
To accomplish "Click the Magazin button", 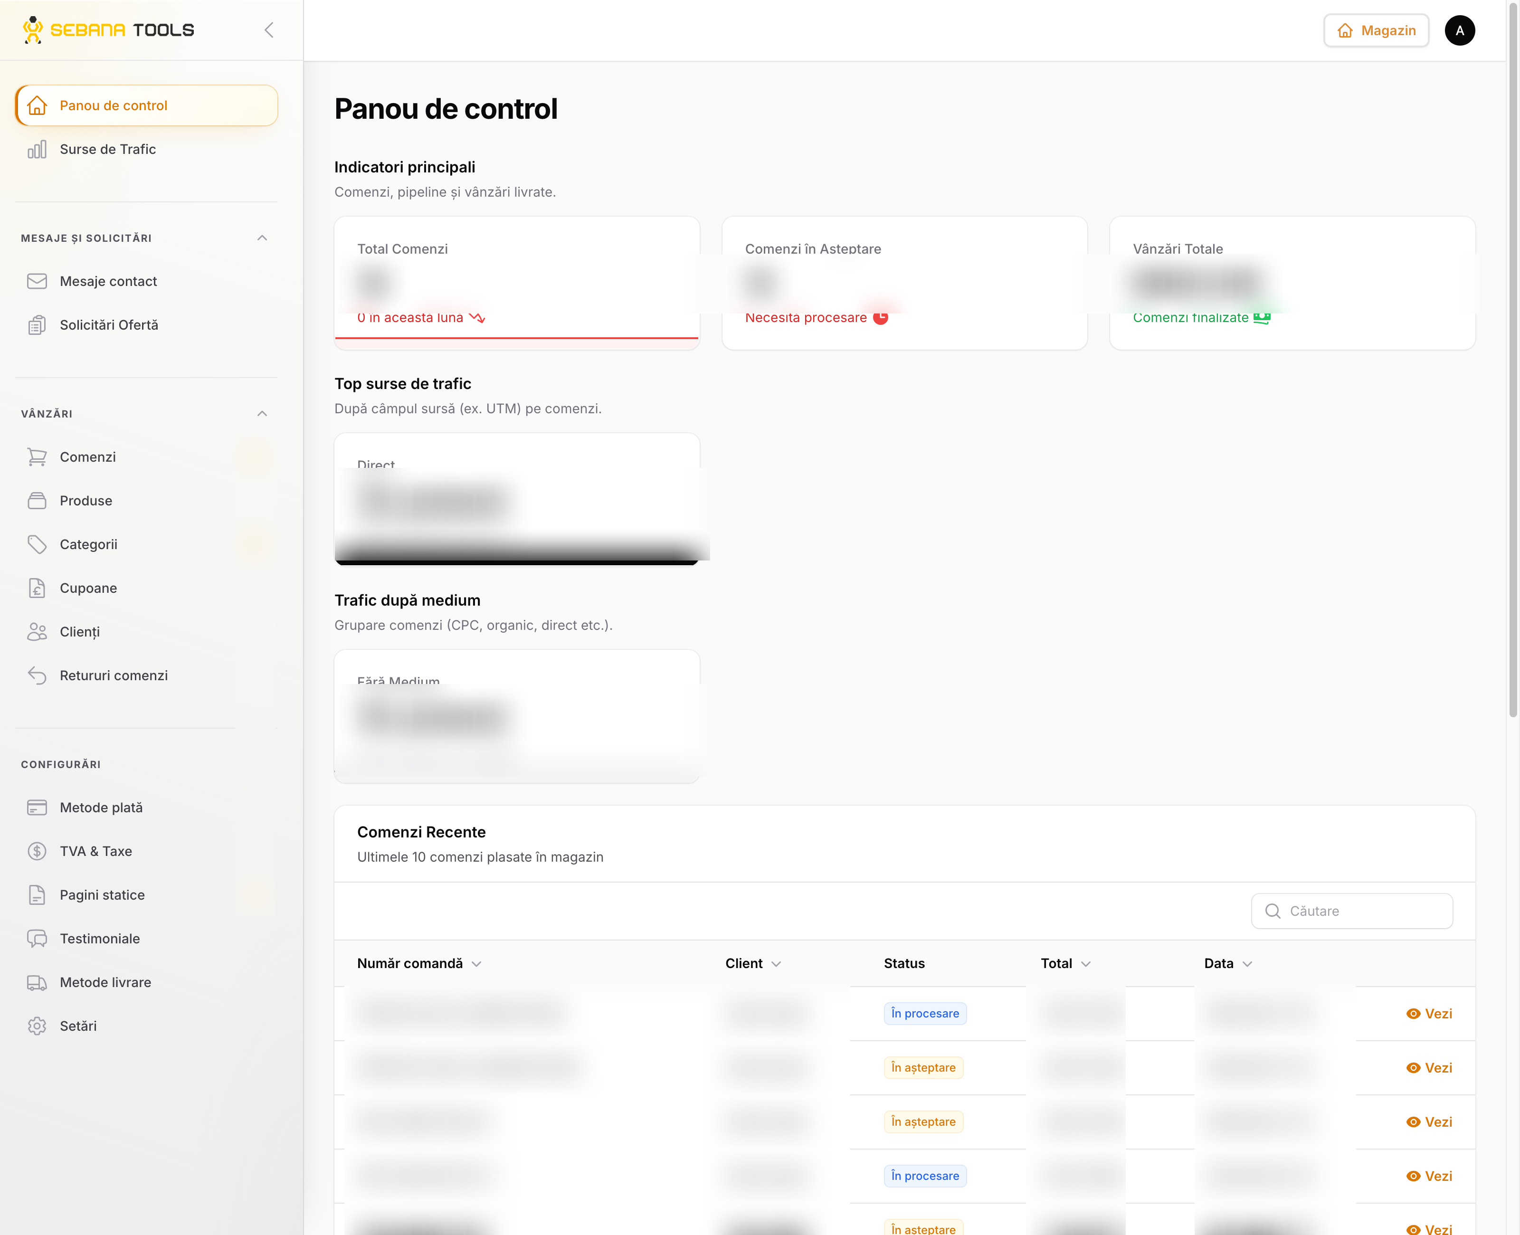I will 1376,30.
